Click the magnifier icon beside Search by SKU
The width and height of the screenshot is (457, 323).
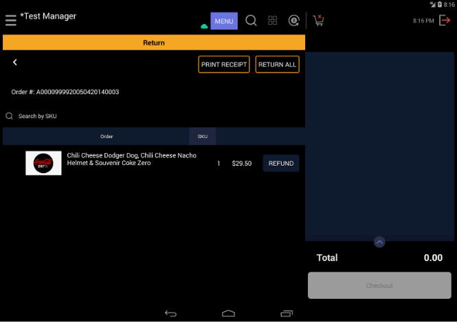coord(10,116)
